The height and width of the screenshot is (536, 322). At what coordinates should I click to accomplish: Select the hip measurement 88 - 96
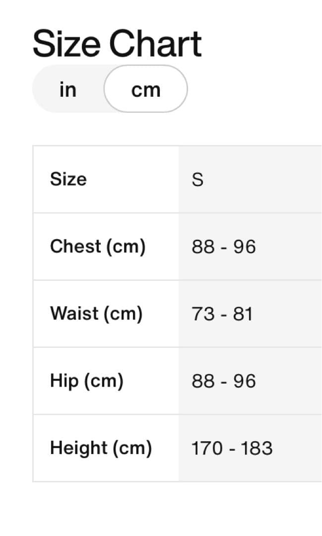tap(223, 381)
